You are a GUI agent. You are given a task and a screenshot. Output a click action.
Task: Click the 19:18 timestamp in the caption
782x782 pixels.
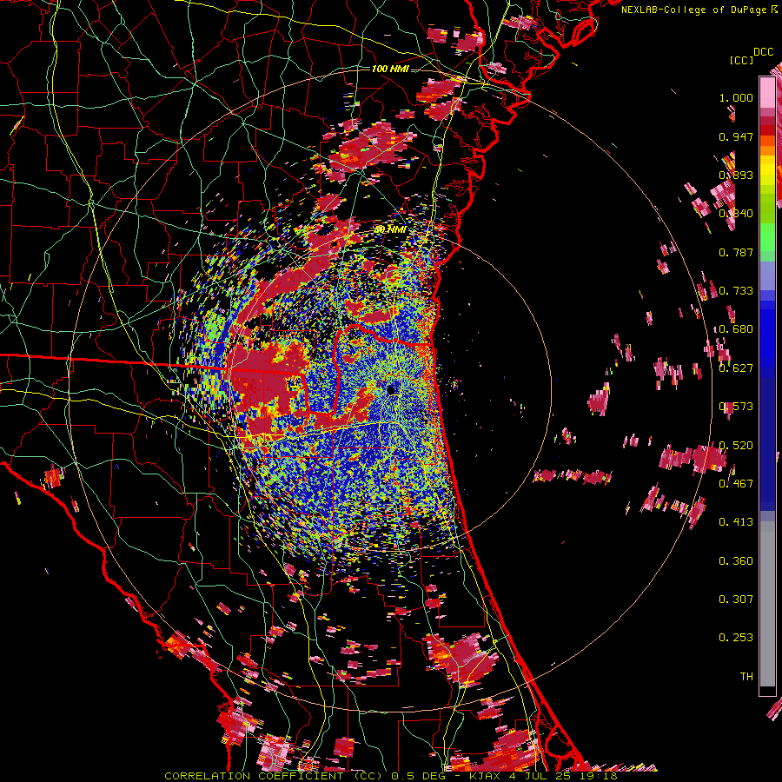[x=599, y=776]
